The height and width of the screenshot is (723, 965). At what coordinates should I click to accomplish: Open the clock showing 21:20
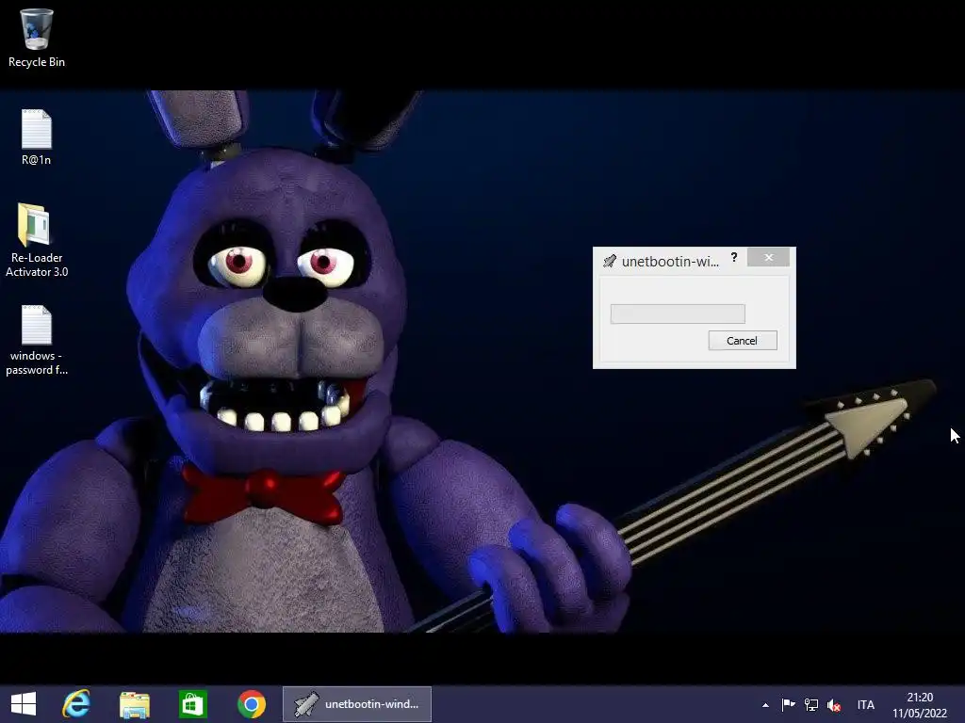tap(920, 705)
